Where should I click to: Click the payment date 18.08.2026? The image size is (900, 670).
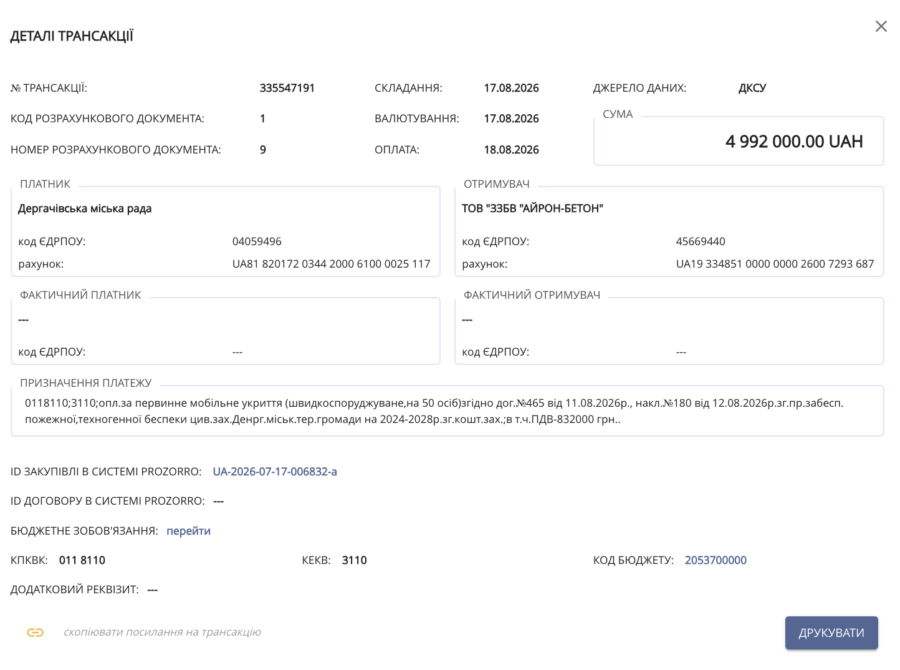click(511, 150)
